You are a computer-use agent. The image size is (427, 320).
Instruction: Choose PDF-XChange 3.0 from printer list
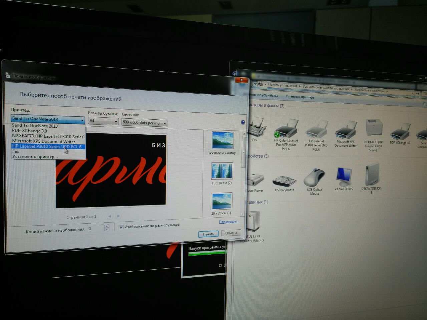[x=48, y=131]
